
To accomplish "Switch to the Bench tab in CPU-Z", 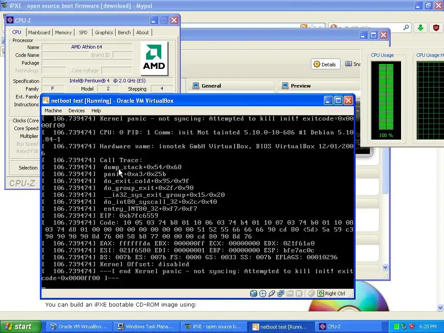I will pyautogui.click(x=124, y=32).
